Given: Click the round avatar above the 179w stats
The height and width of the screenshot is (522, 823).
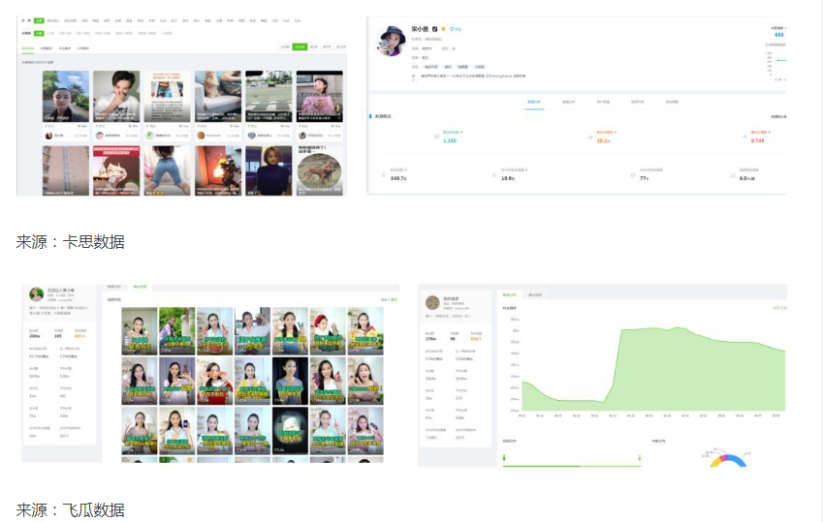Looking at the screenshot, I should coord(432,303).
